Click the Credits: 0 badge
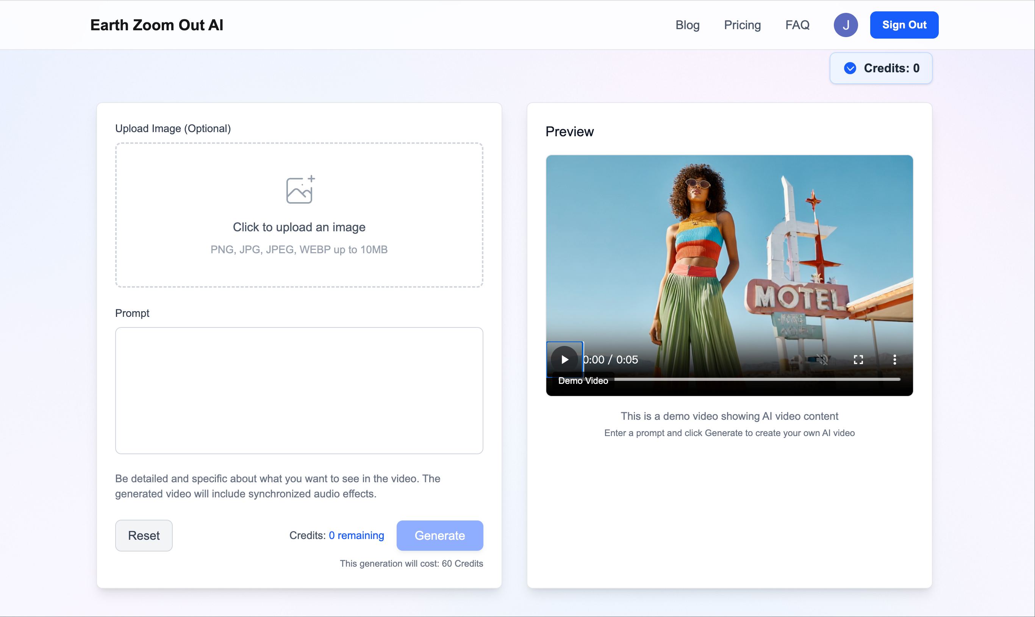This screenshot has width=1035, height=617. pyautogui.click(x=881, y=68)
